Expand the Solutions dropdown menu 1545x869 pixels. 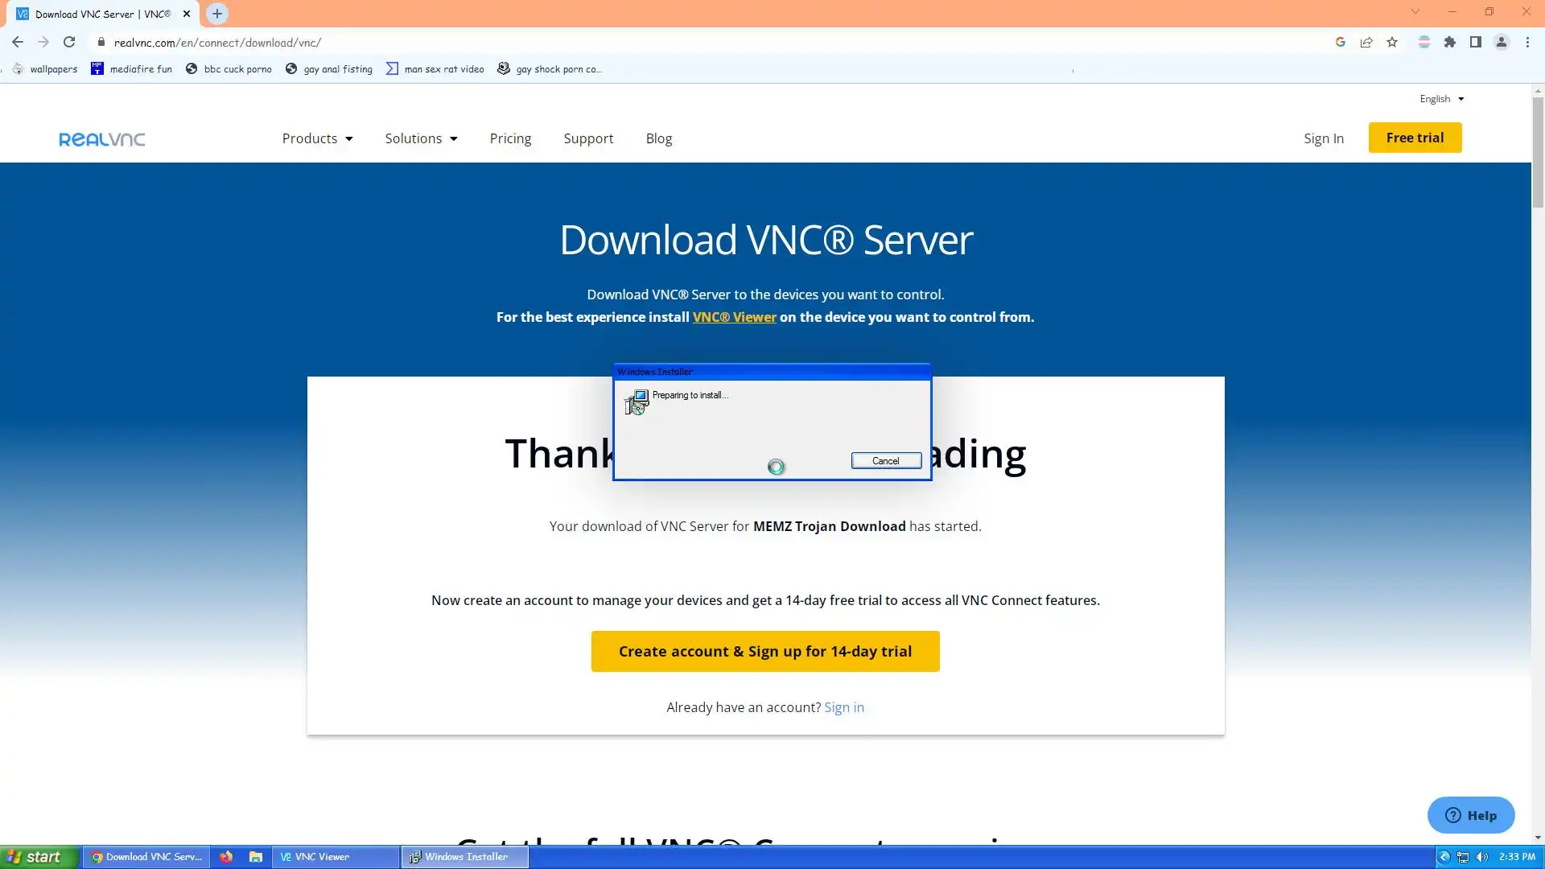(421, 138)
